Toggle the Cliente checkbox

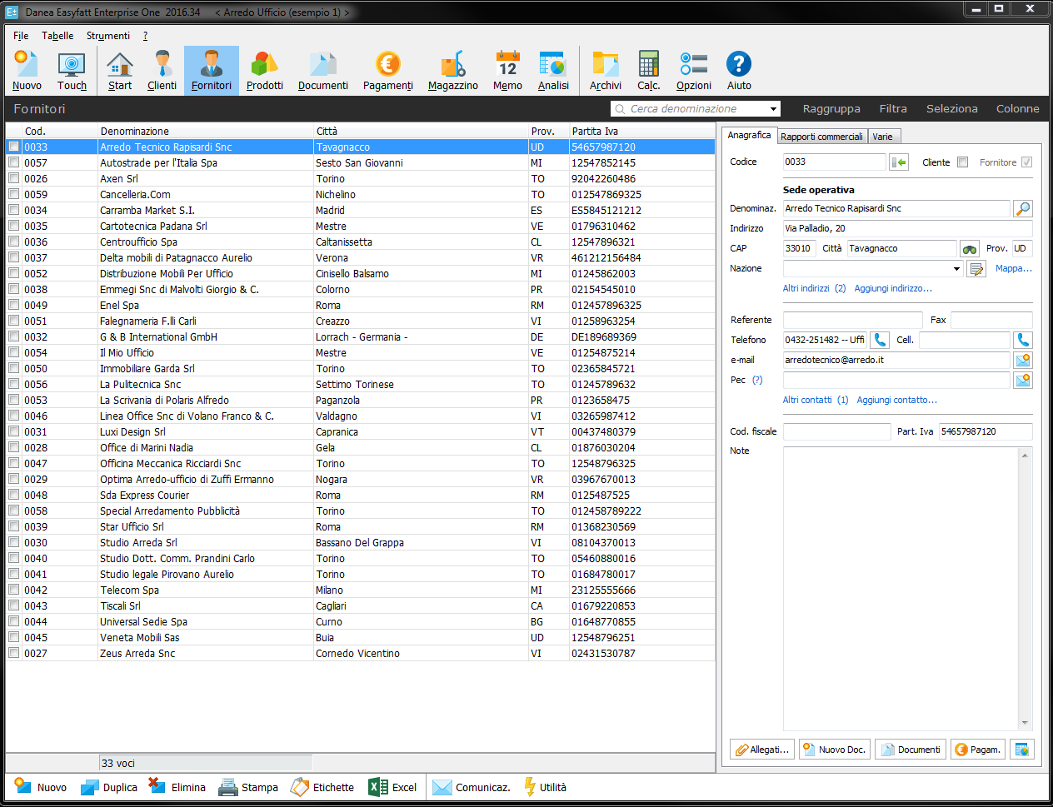tap(963, 162)
